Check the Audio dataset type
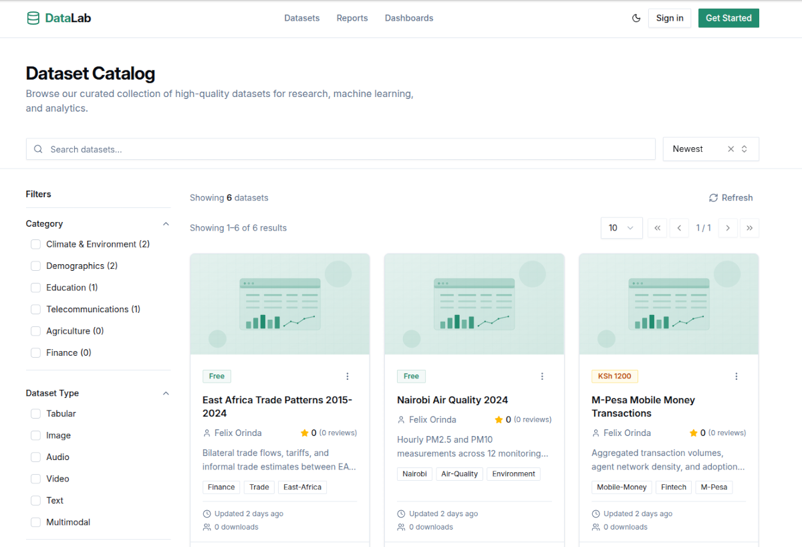Screen dimensions: 802x547 tap(36, 457)
